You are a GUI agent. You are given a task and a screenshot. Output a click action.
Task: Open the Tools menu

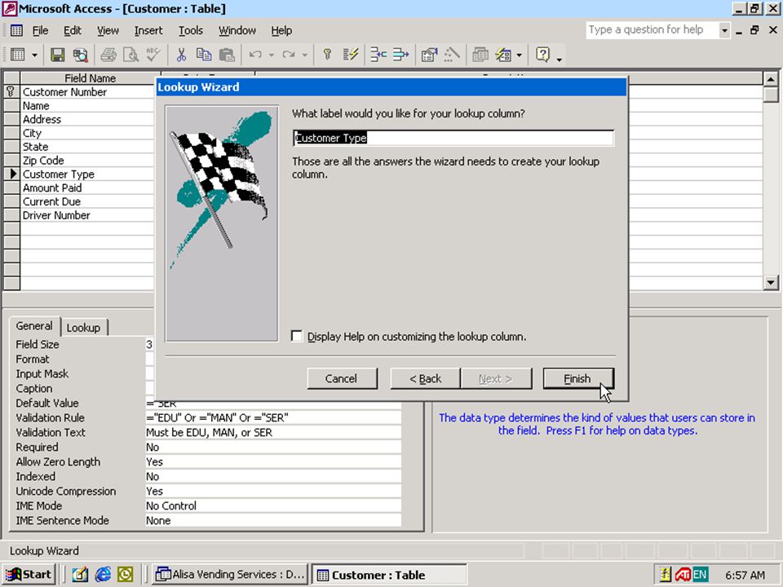(191, 30)
